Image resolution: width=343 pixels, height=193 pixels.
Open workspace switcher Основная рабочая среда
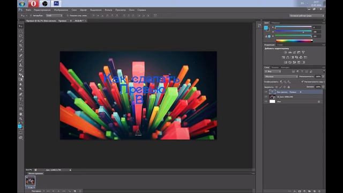307,16
